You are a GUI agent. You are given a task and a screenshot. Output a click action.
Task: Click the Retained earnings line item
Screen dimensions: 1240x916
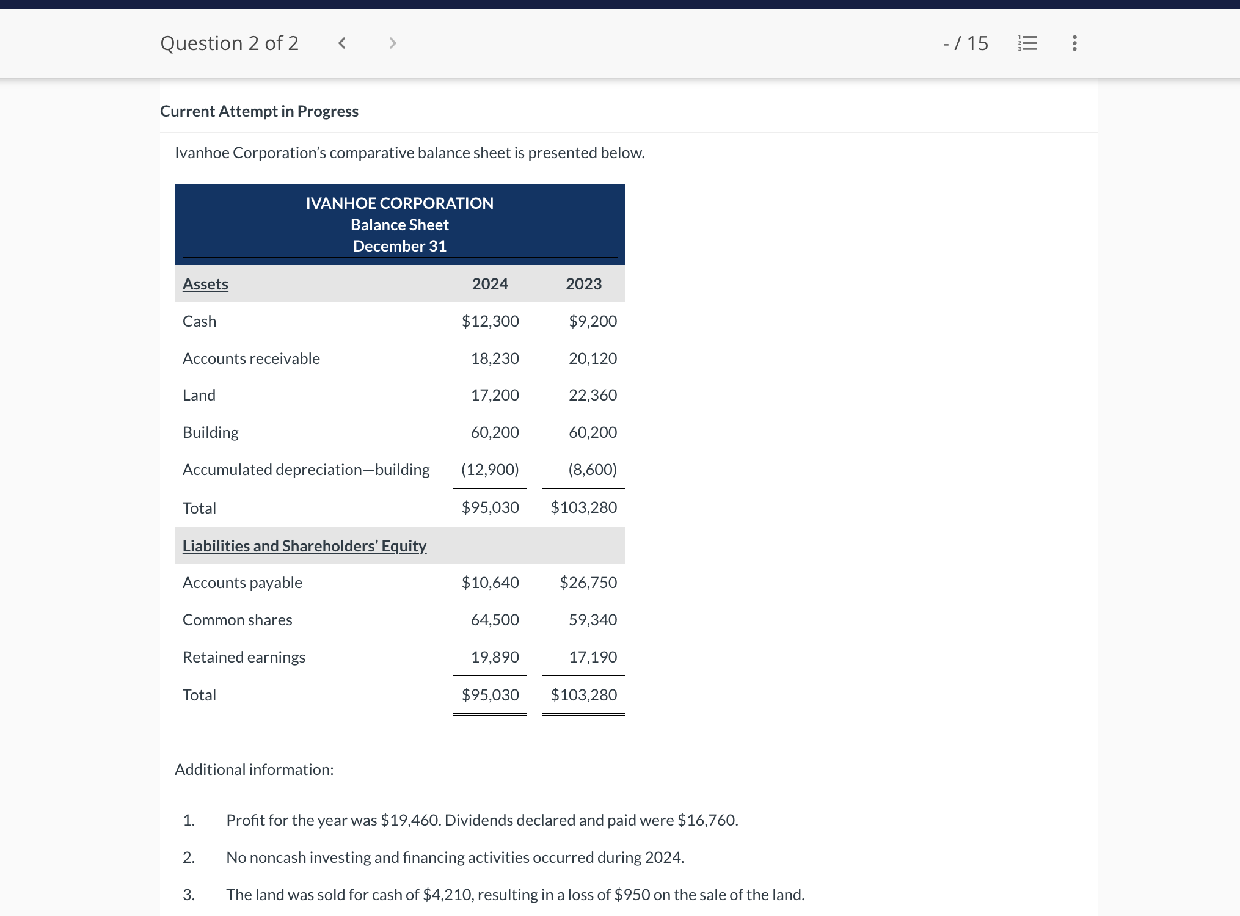coord(244,656)
